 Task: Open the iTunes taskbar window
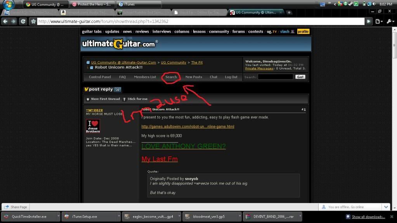[x=139, y=4]
